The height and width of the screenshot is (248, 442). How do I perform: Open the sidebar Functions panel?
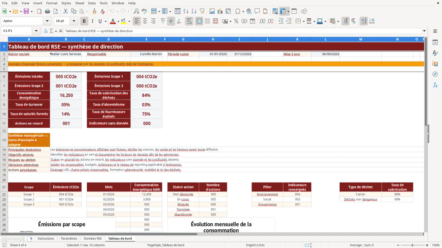click(x=435, y=85)
